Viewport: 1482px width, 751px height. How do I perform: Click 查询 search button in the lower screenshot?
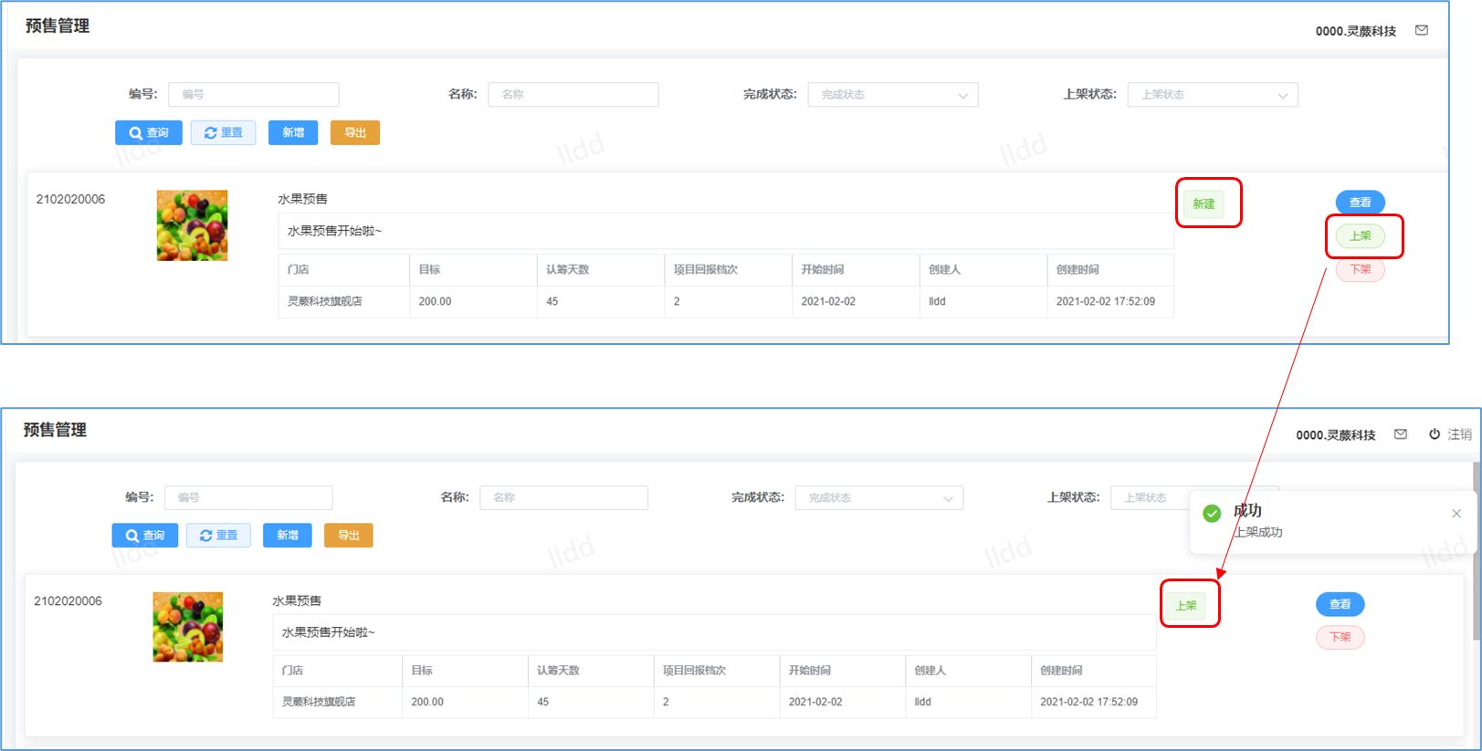pos(145,536)
